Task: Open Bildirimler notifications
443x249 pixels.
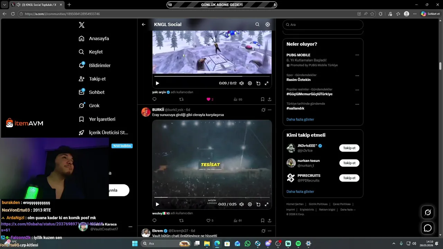Action: [x=94, y=65]
